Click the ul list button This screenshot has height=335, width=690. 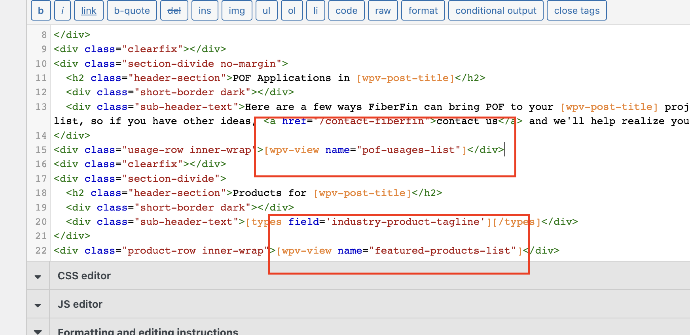pos(266,11)
